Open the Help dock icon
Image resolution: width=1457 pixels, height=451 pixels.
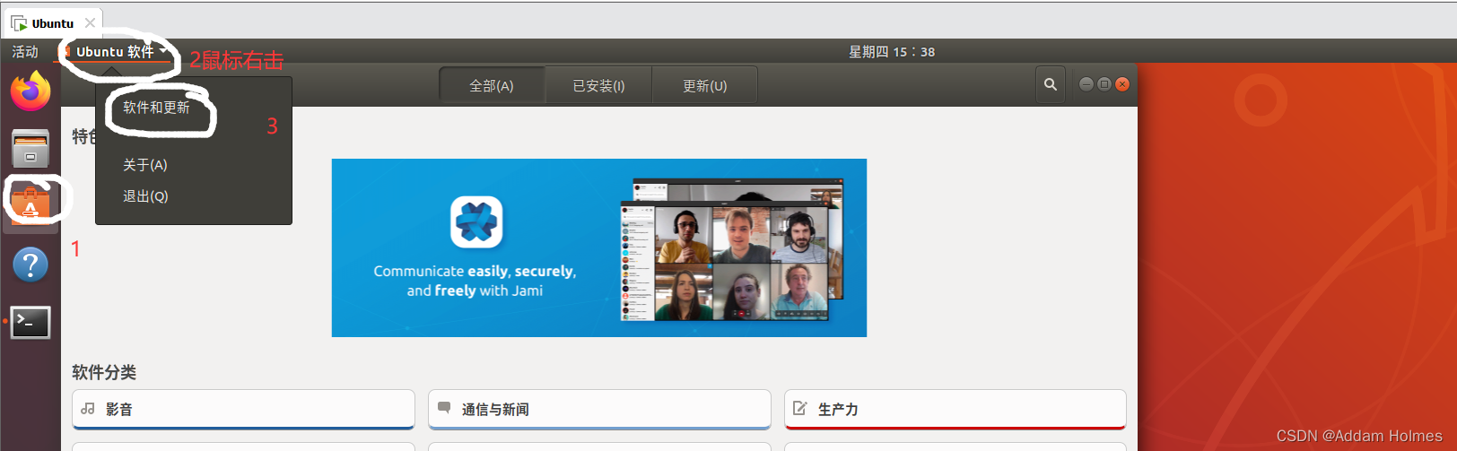[31, 265]
